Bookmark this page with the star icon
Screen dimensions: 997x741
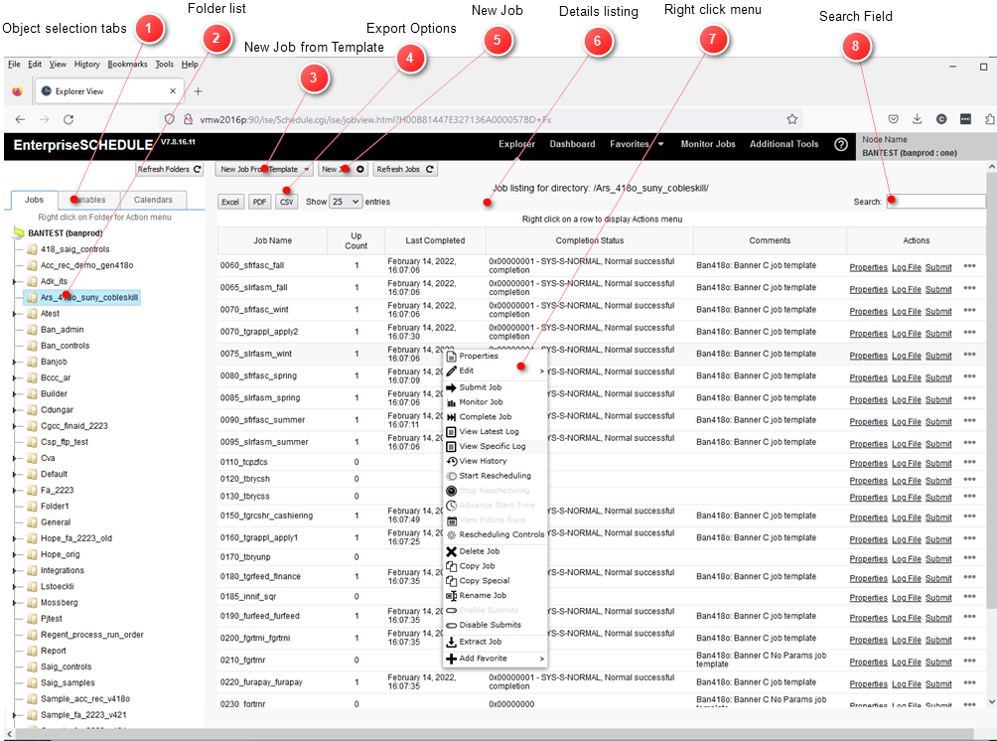(x=791, y=118)
